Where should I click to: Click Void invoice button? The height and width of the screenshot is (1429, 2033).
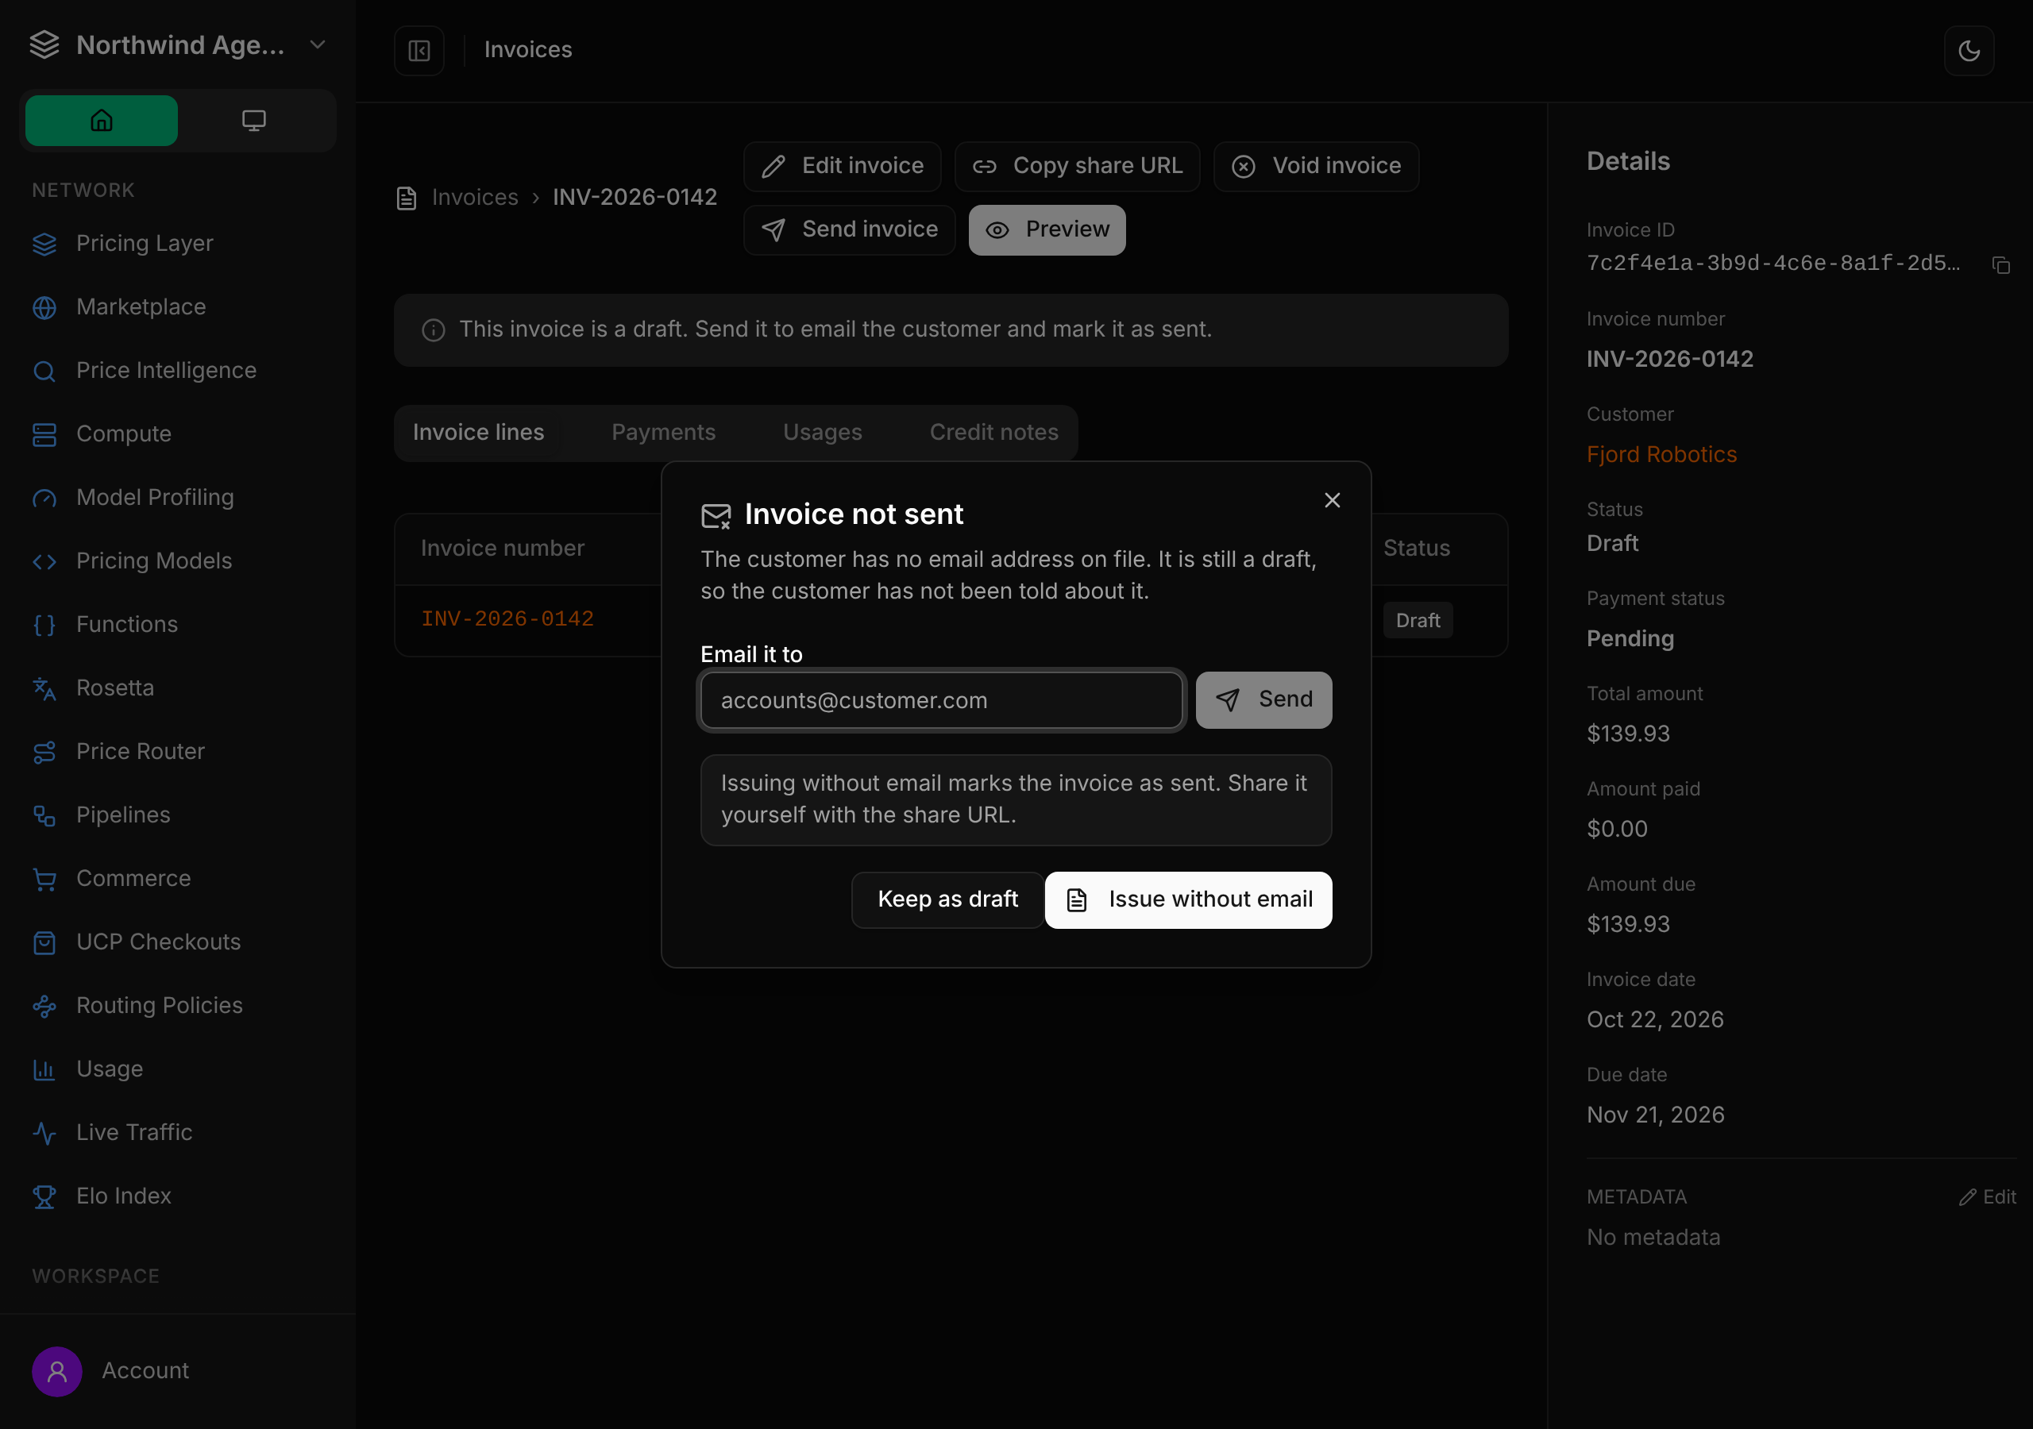click(x=1316, y=167)
